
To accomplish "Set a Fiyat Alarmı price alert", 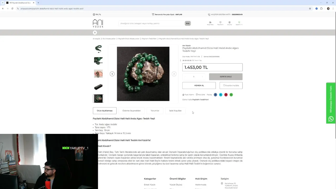I will click(188, 95).
